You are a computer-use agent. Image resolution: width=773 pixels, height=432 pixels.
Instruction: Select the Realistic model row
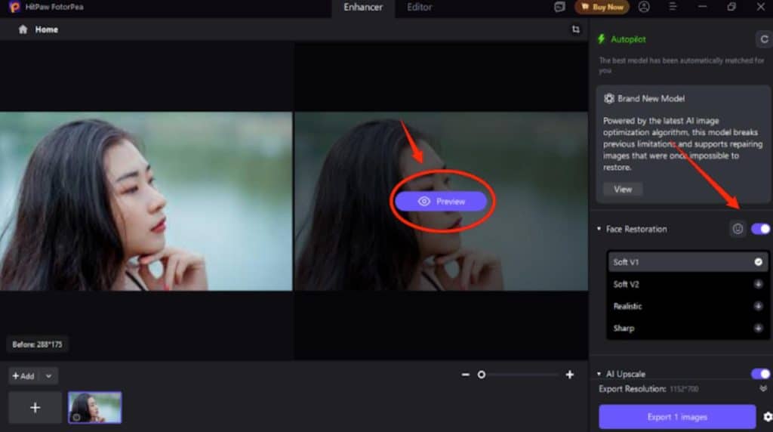688,306
